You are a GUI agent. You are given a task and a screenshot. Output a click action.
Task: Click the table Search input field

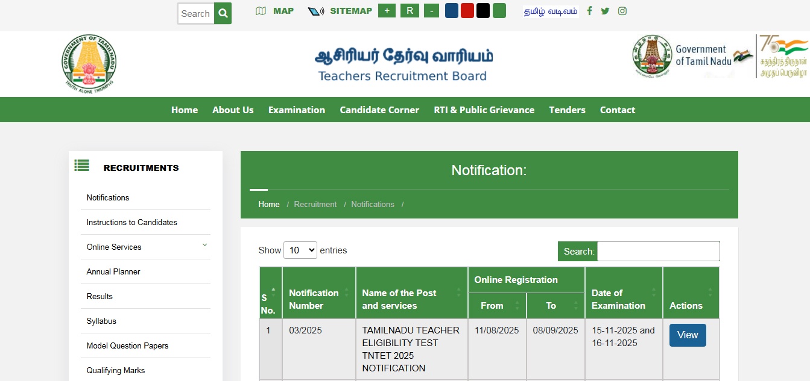[x=658, y=252]
